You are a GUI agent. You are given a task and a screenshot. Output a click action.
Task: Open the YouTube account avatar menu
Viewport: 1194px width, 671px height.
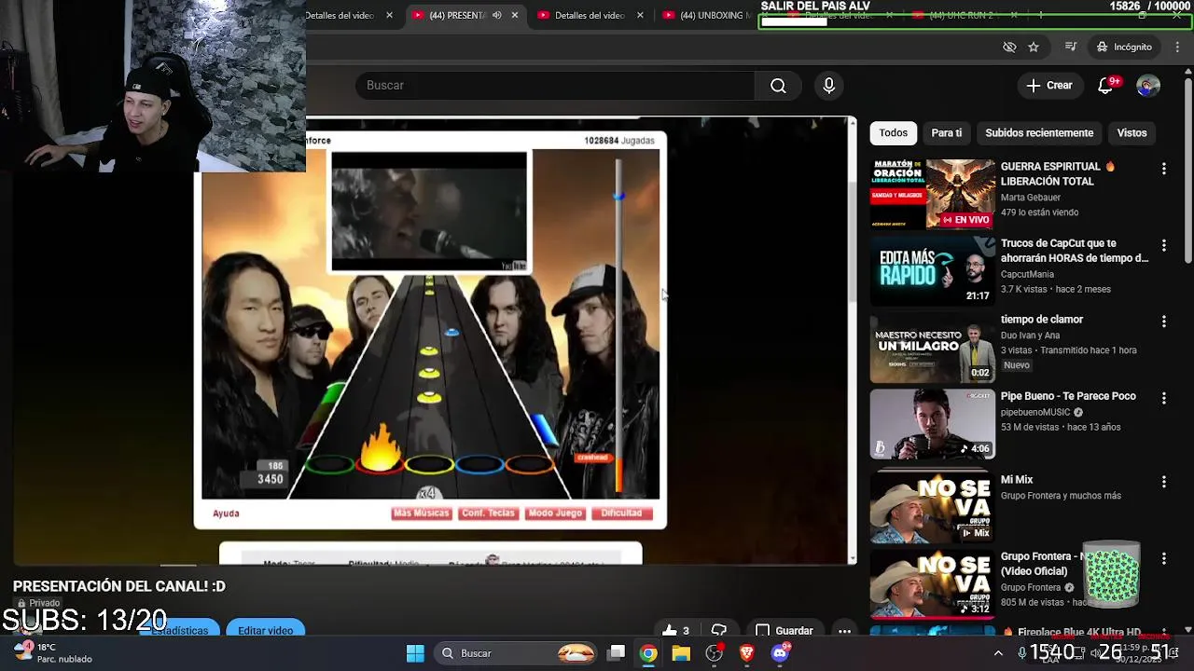coord(1148,86)
